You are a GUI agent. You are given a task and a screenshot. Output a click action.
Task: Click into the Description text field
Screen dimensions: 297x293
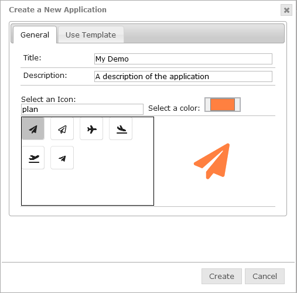click(183, 76)
